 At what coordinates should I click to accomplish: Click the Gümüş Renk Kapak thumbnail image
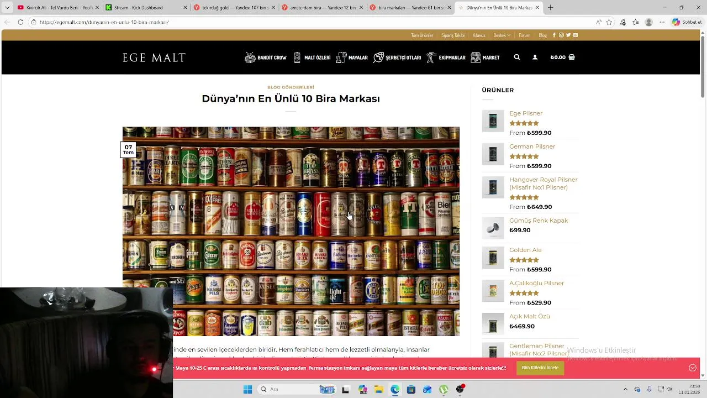coord(493,228)
